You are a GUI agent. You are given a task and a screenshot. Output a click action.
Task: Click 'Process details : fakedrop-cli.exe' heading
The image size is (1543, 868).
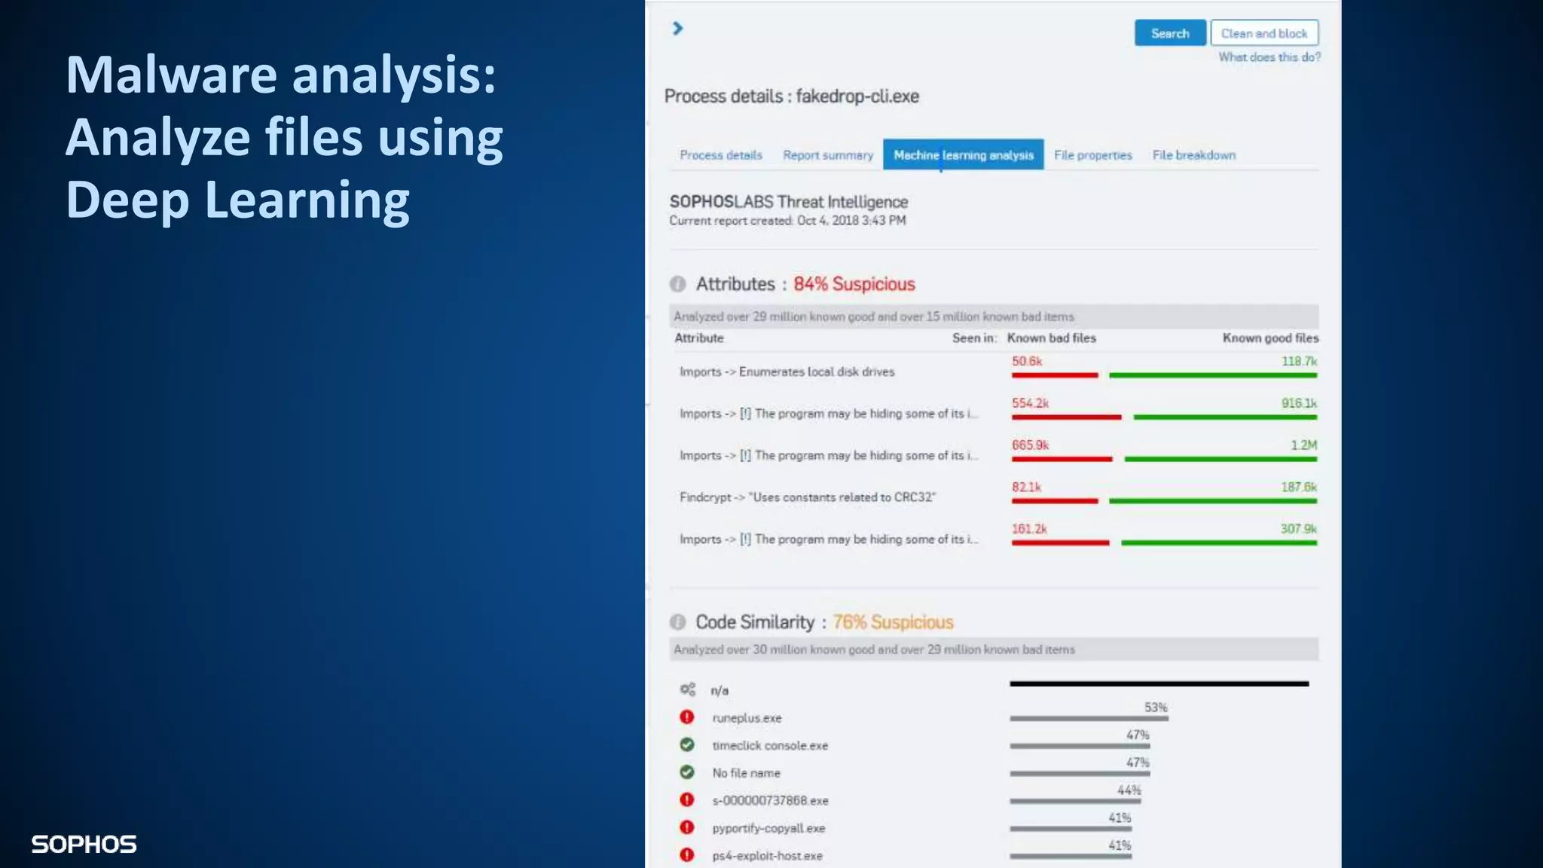(792, 96)
